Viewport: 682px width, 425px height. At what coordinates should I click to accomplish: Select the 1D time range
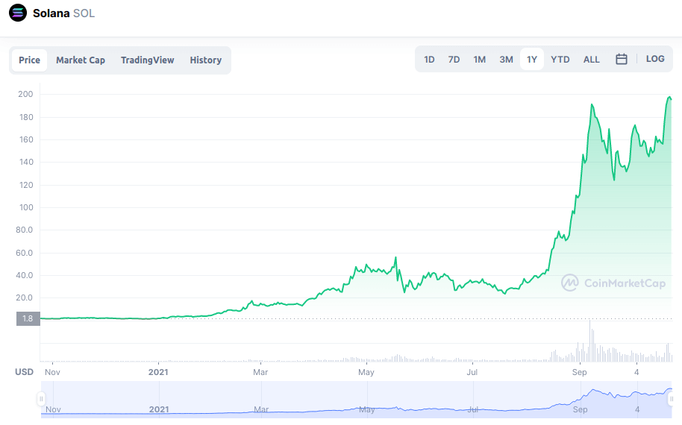click(x=429, y=60)
